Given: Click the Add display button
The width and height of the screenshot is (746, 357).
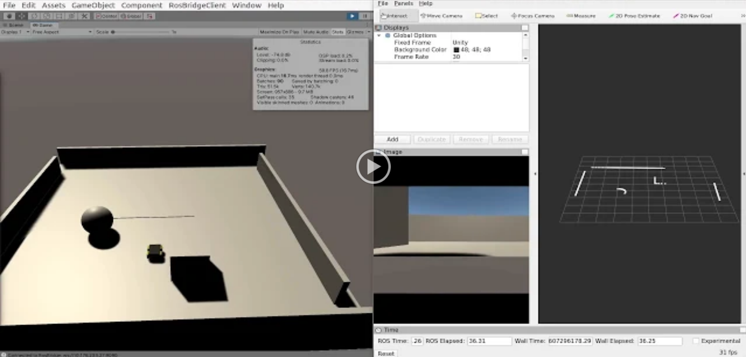Looking at the screenshot, I should [392, 139].
